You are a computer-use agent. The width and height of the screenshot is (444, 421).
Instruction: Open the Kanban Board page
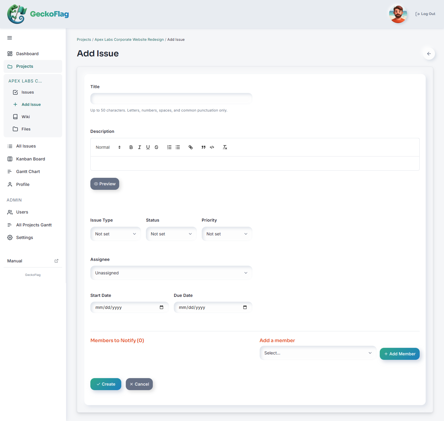[33, 159]
